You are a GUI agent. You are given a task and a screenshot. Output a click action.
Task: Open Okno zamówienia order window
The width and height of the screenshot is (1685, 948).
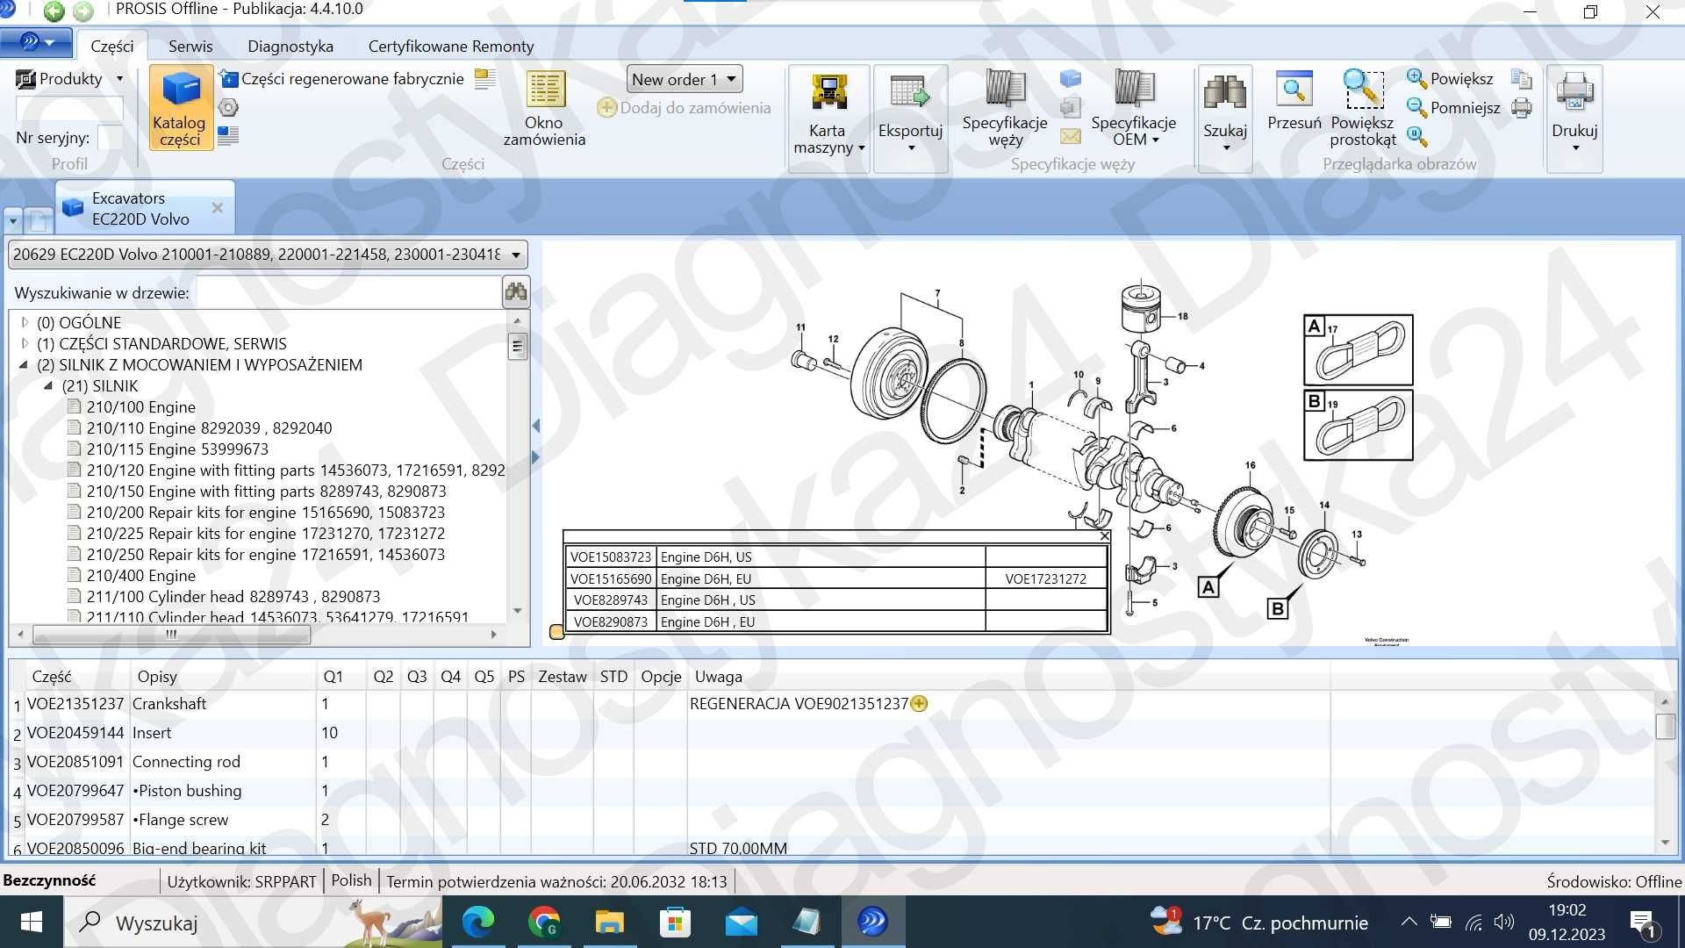tap(544, 108)
